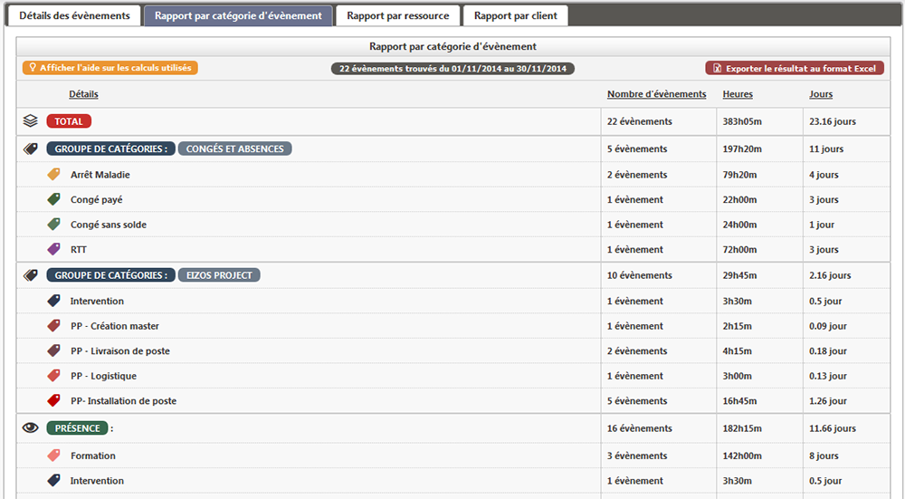This screenshot has width=905, height=499.
Task: Export the result to Excel format
Action: coord(794,68)
